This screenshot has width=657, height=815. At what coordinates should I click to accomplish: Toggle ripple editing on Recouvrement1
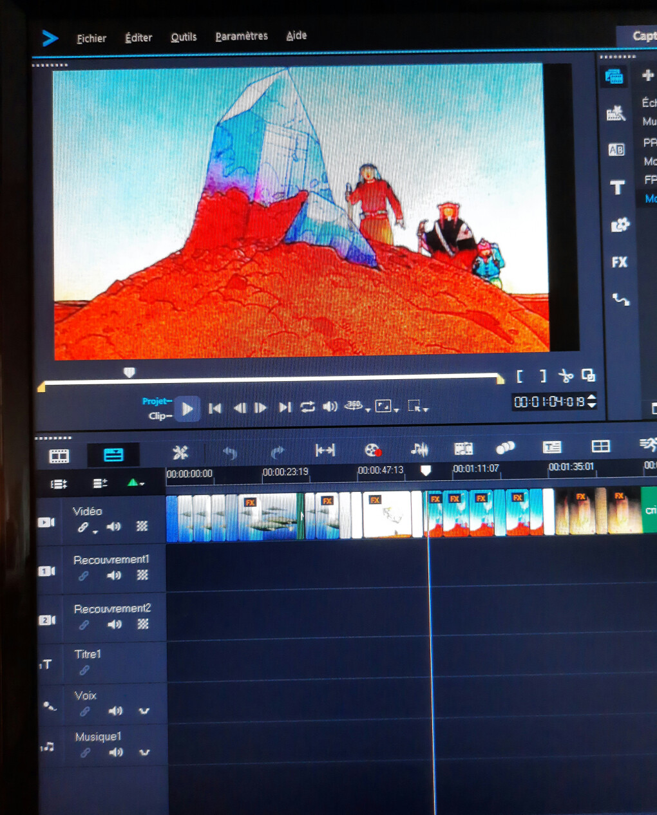coord(83,576)
